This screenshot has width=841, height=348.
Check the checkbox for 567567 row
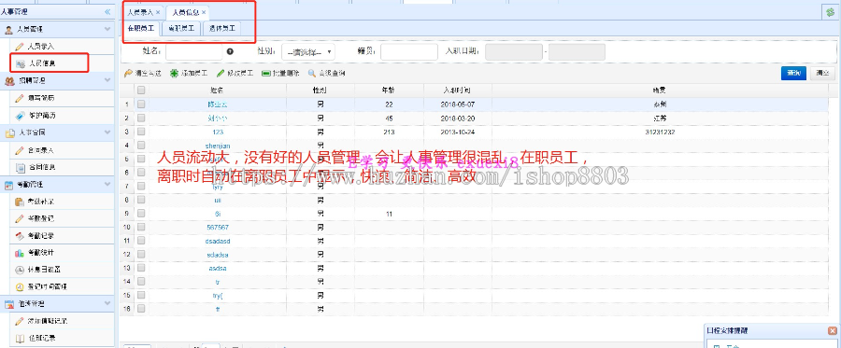[141, 227]
